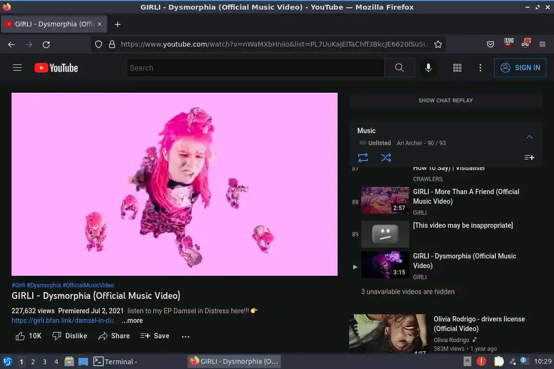The width and height of the screenshot is (554, 369).
Task: Open Olivia Rodrigo - drivers license title
Action: pyautogui.click(x=479, y=324)
